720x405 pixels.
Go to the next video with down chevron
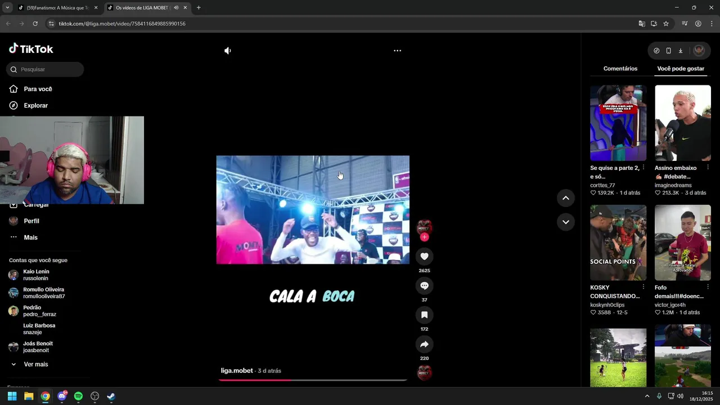tap(565, 222)
